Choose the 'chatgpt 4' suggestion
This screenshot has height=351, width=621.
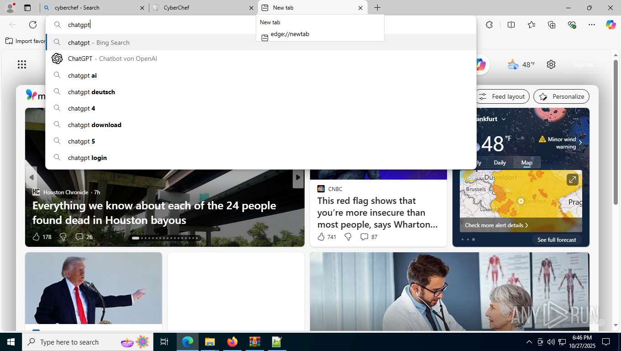[261, 108]
